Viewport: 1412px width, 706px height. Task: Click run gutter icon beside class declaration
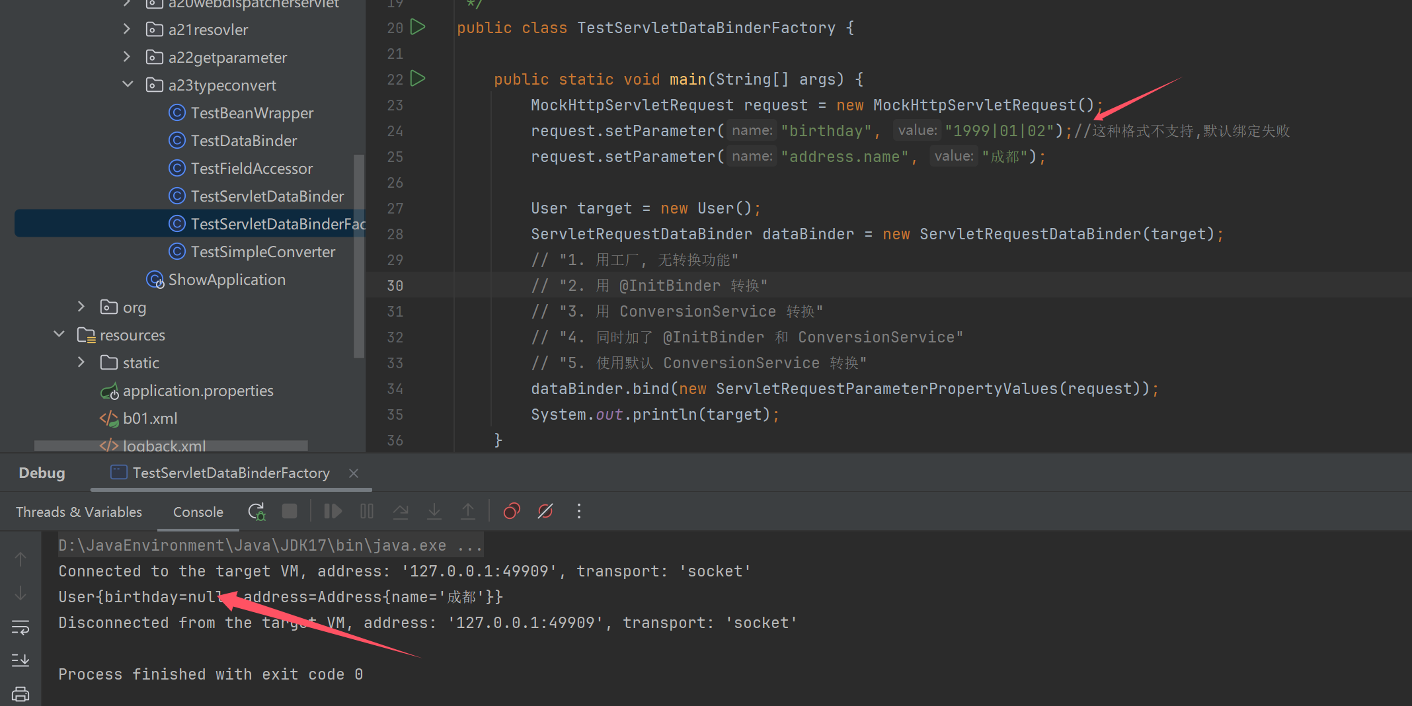418,27
